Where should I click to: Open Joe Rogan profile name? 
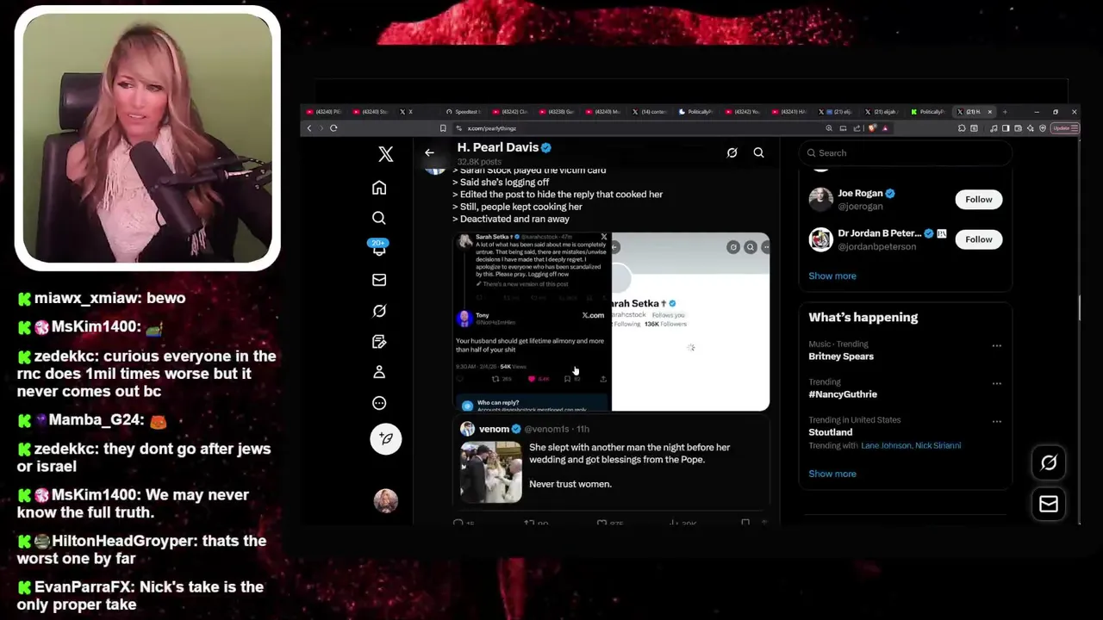pos(860,194)
